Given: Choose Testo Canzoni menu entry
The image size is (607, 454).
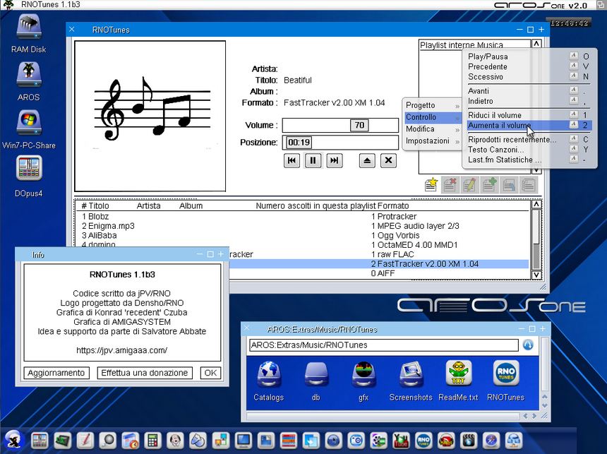Looking at the screenshot, I should [x=495, y=150].
